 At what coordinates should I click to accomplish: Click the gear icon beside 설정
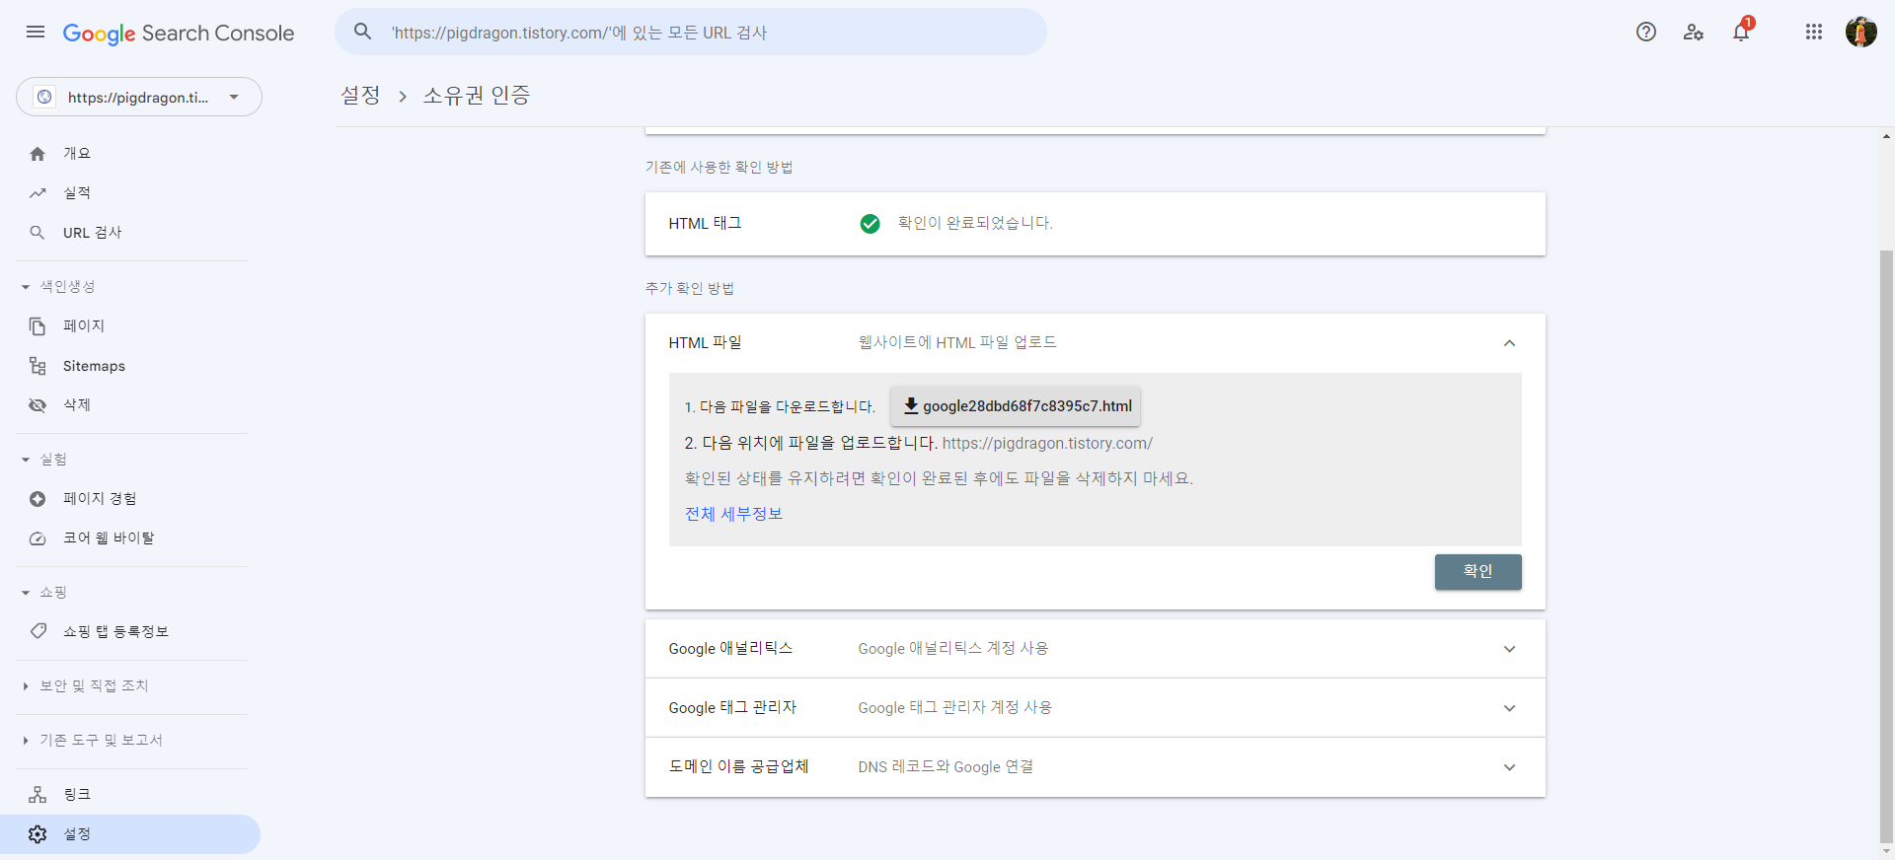tap(38, 834)
